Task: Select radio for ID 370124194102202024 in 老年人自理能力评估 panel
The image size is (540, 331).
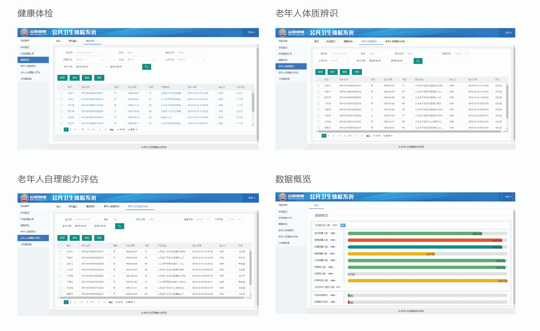Action: point(61,276)
